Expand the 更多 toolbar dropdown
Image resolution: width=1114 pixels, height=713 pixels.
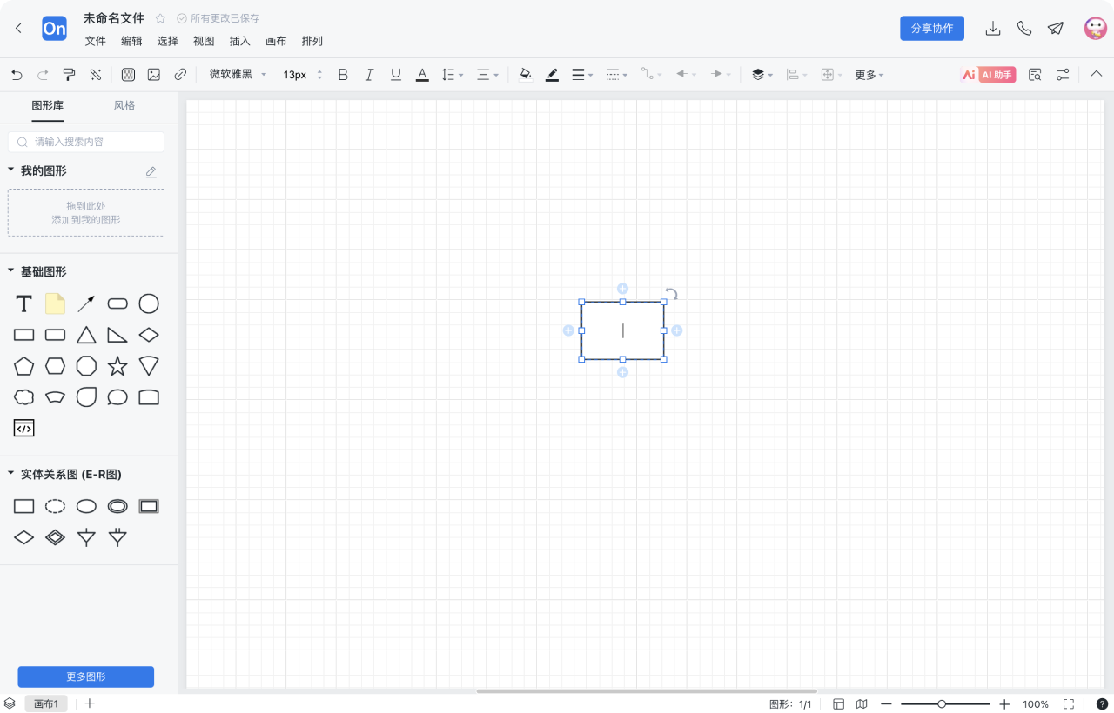869,75
